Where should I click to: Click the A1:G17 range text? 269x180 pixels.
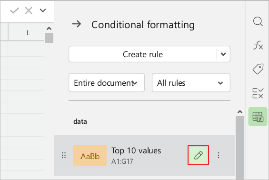coord(122,161)
